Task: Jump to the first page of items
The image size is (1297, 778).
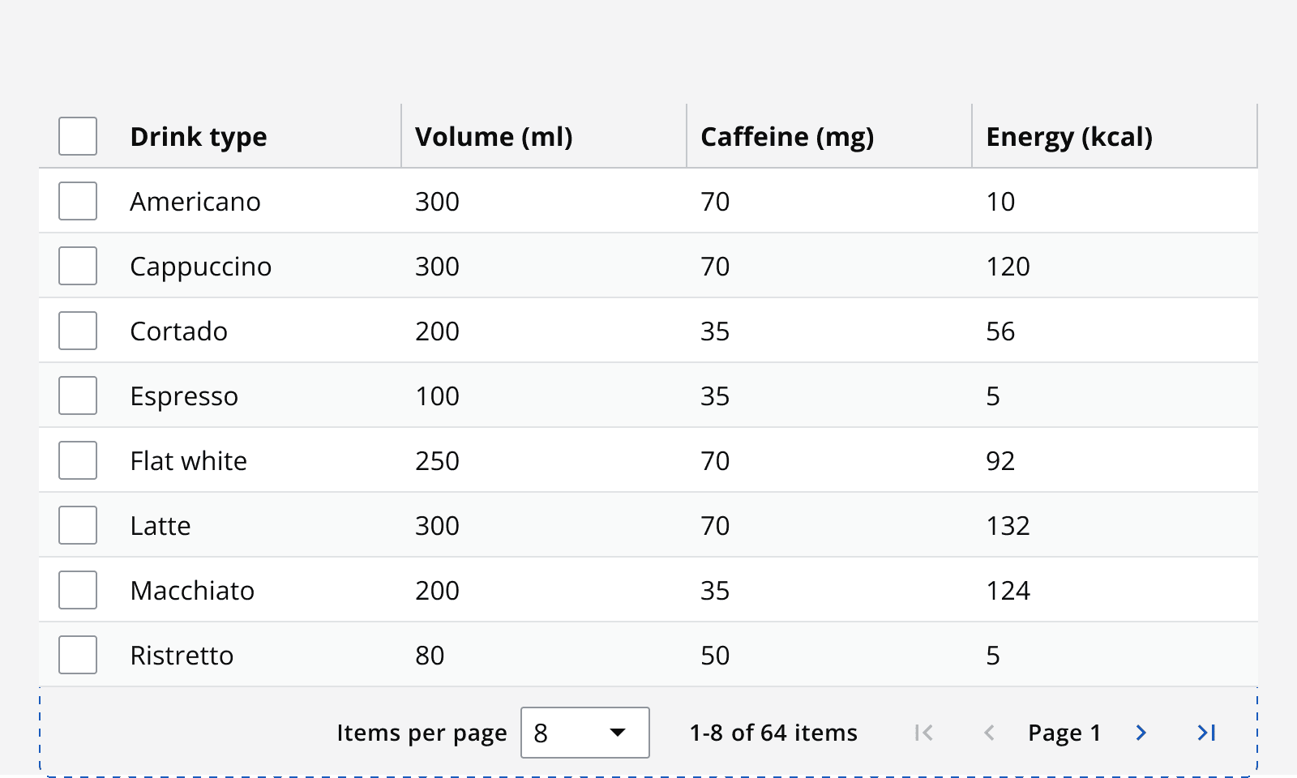Action: (x=922, y=733)
